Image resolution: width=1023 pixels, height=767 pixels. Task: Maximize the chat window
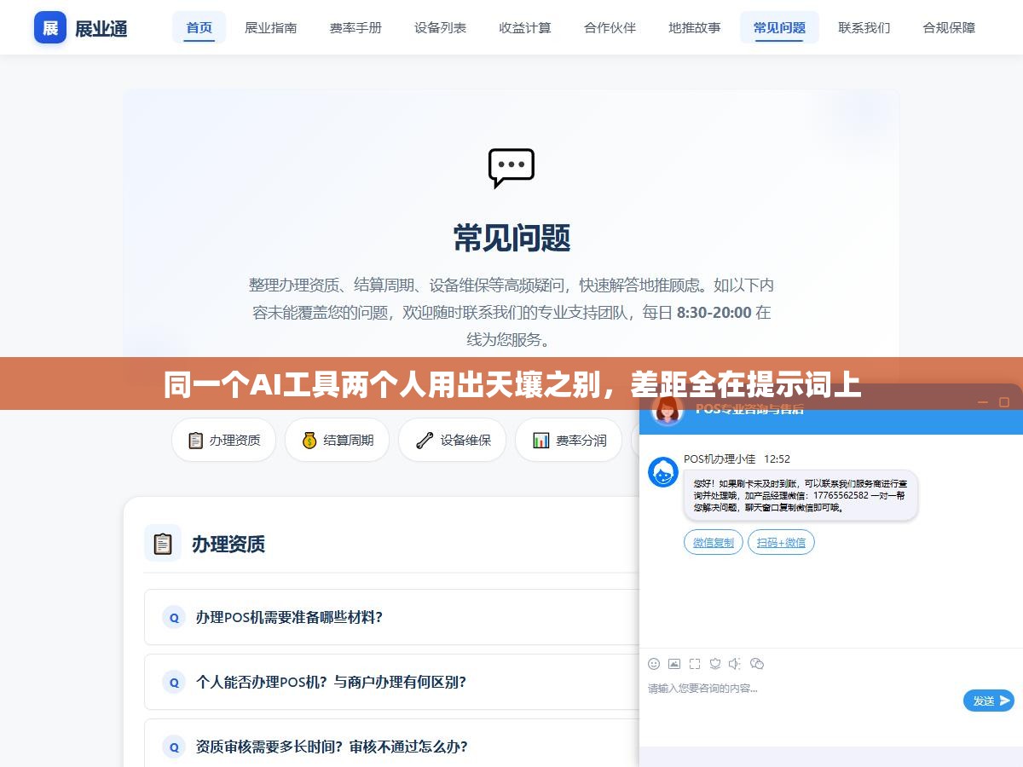[x=1004, y=401]
